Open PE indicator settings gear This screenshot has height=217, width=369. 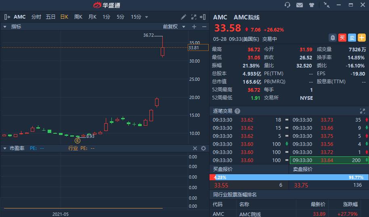[x=203, y=148]
